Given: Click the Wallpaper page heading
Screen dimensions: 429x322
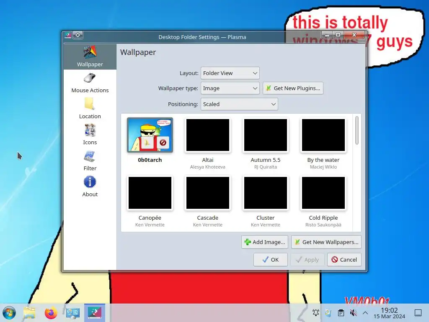Looking at the screenshot, I should click(x=138, y=52).
